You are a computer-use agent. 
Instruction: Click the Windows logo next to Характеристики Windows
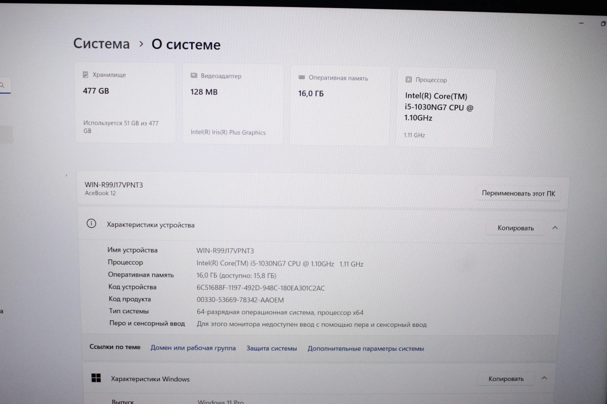tap(96, 377)
